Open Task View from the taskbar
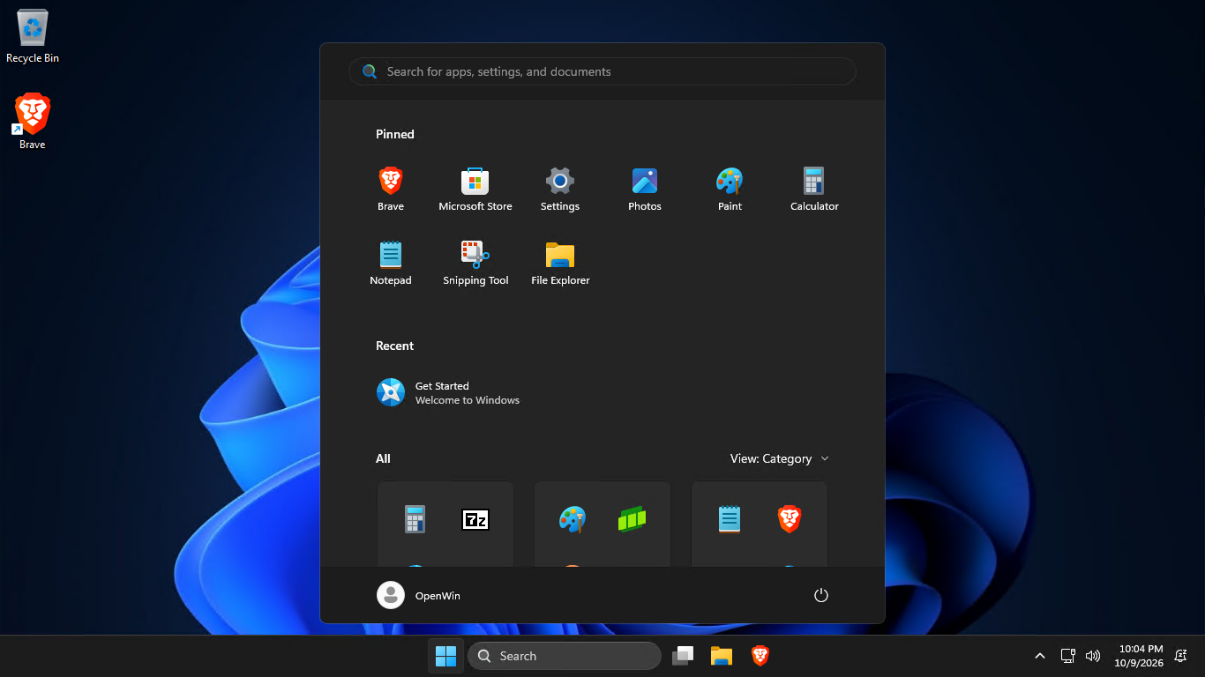The height and width of the screenshot is (677, 1205). click(683, 656)
